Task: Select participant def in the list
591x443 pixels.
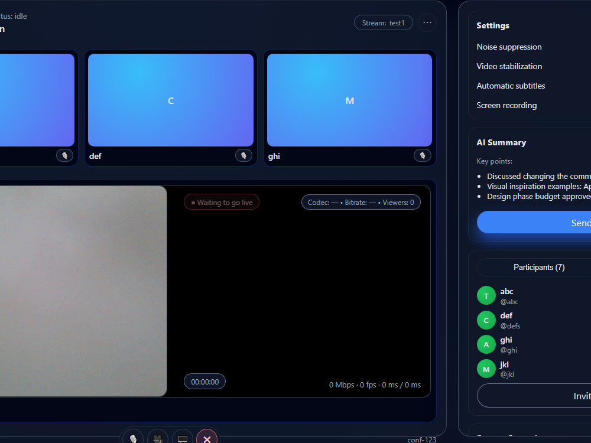Action: click(x=534, y=320)
